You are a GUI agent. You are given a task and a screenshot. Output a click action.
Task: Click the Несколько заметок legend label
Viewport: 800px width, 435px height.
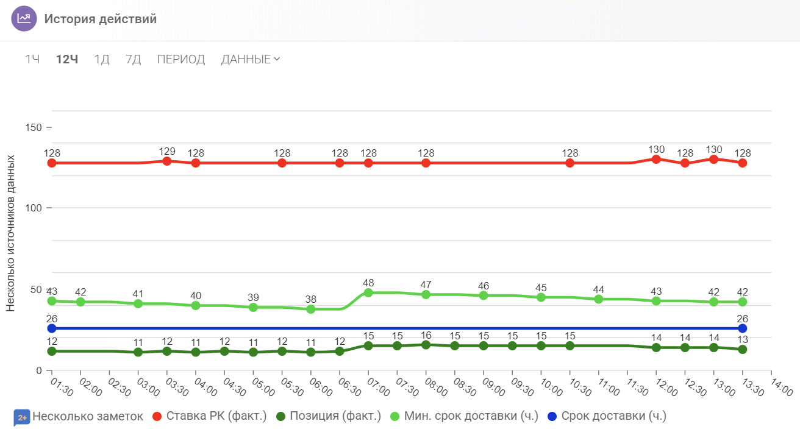pos(88,417)
